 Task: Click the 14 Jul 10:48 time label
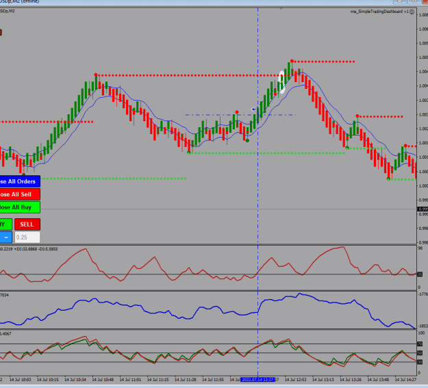click(103, 380)
